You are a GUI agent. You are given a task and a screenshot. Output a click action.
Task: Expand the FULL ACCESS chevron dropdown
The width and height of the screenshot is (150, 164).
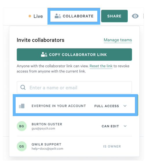click(x=125, y=106)
